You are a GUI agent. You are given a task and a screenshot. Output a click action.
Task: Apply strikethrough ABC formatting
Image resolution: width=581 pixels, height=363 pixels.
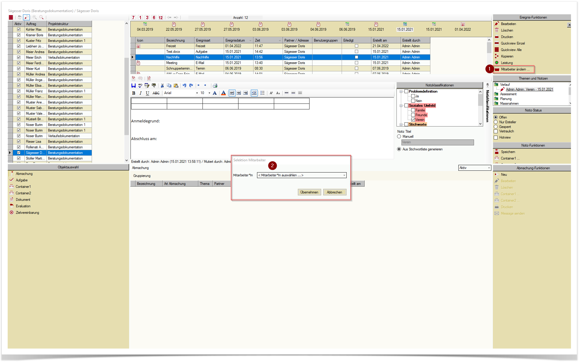click(x=156, y=93)
